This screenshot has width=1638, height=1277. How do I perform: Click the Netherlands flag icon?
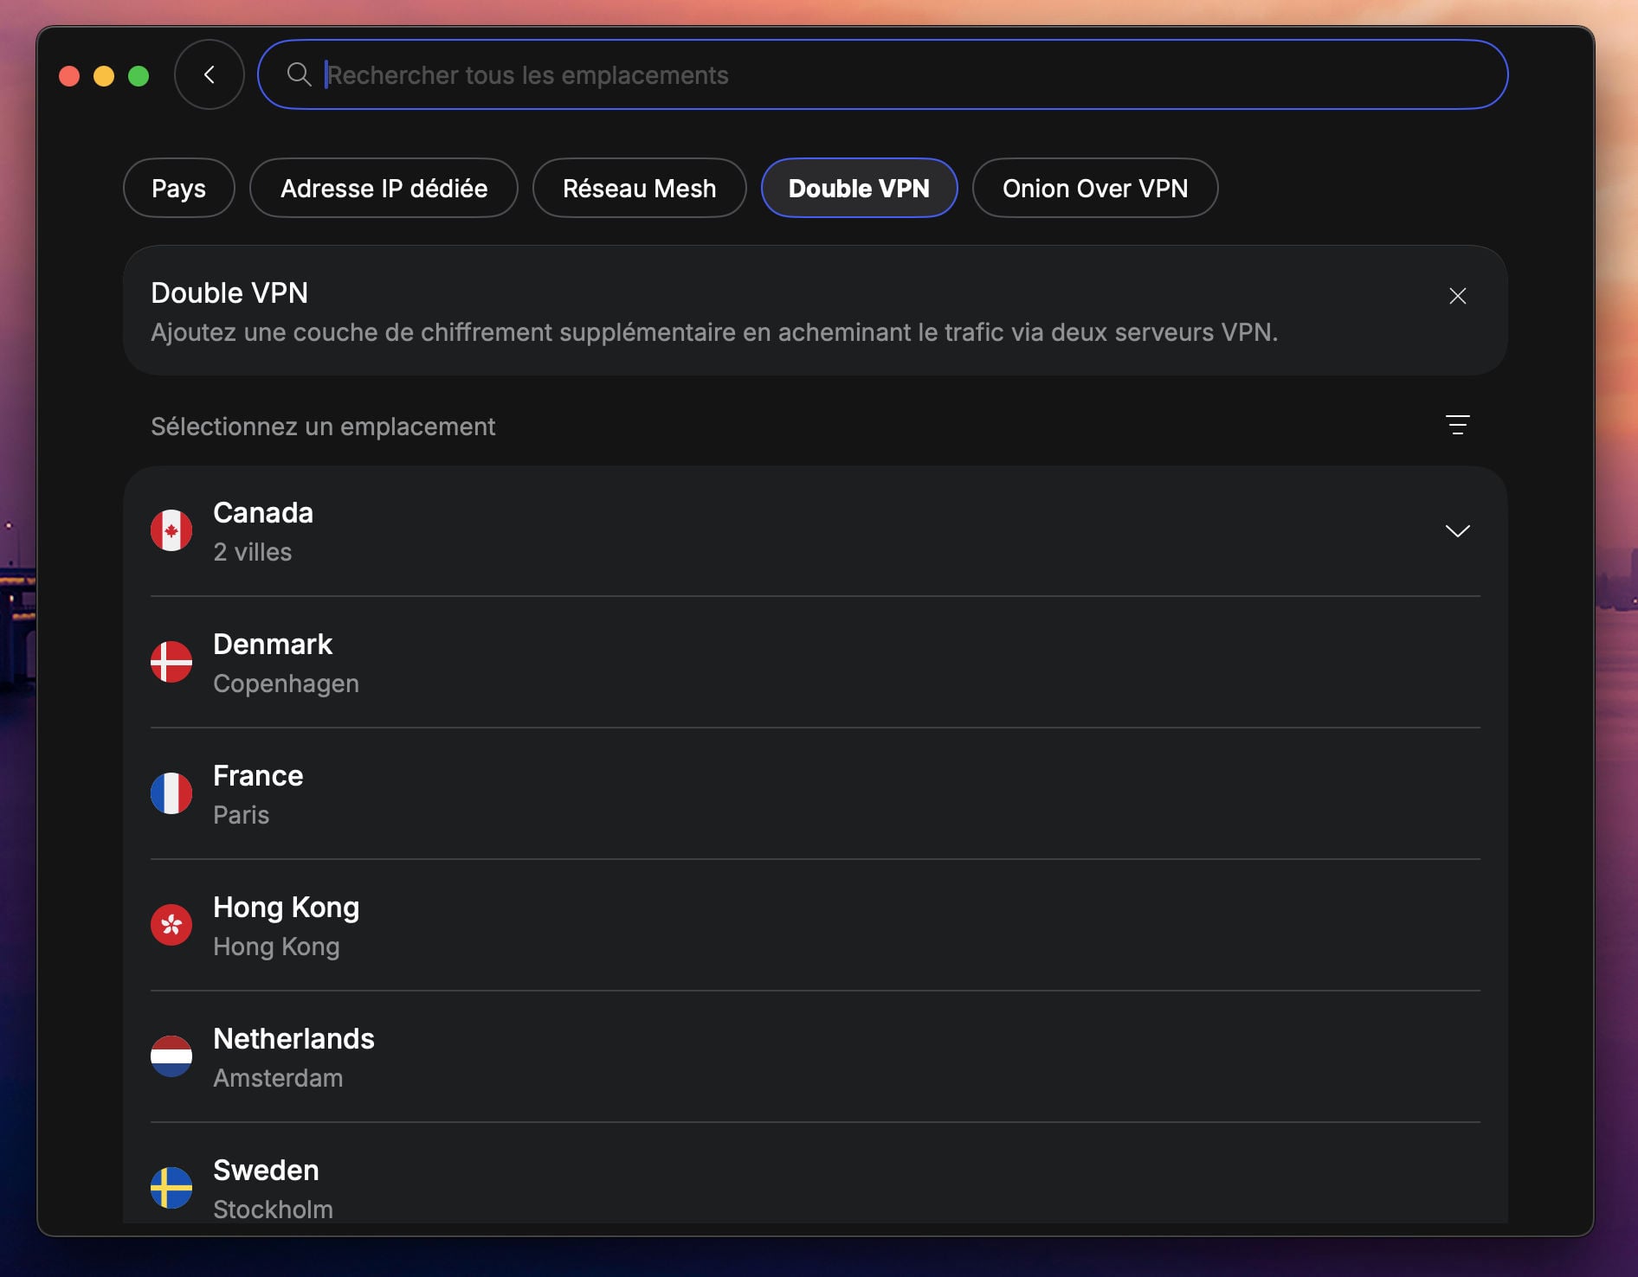tap(171, 1056)
